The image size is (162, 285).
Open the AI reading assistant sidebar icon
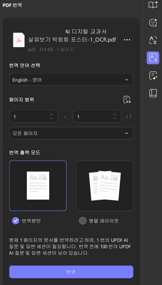(153, 5)
